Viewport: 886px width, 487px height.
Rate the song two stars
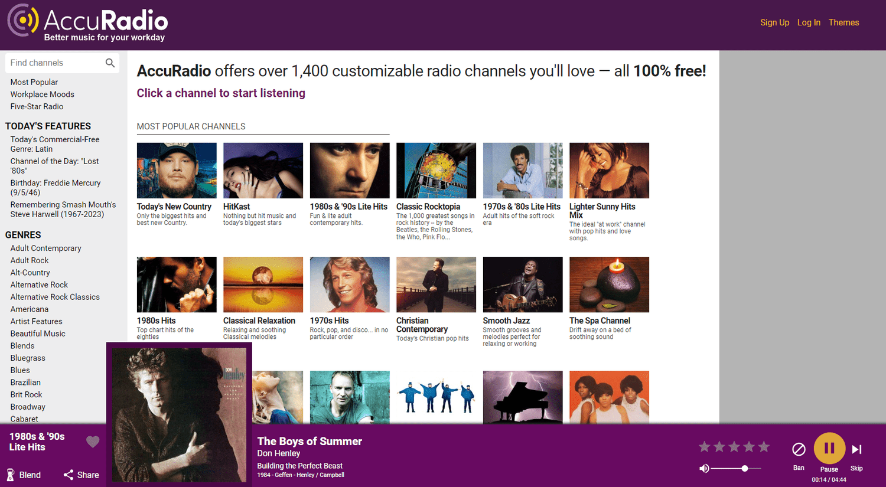719,447
